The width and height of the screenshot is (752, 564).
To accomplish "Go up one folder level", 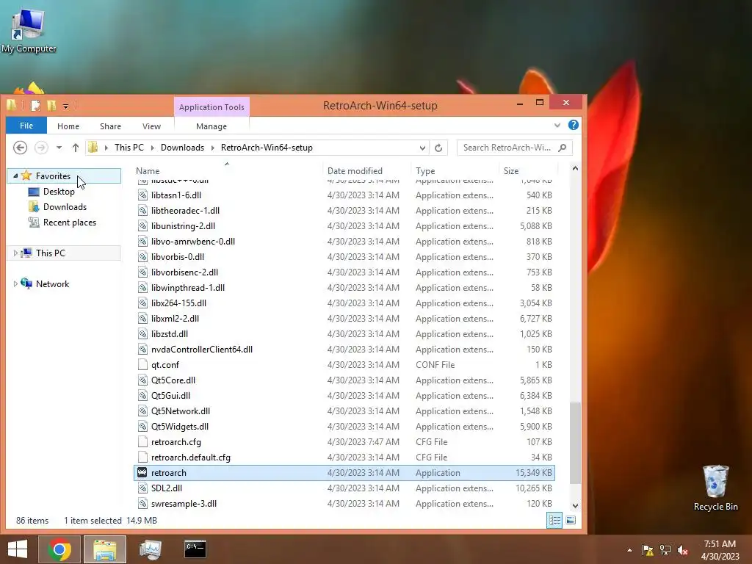I will click(76, 148).
